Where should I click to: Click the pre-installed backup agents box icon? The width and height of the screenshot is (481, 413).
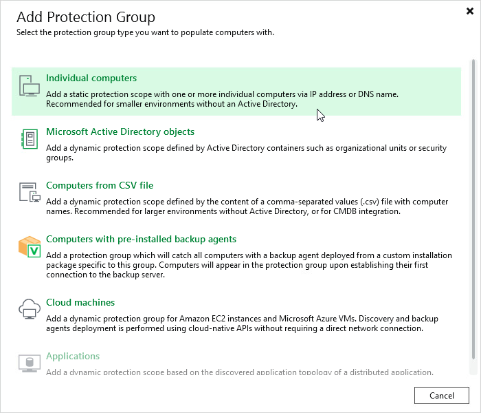pyautogui.click(x=30, y=246)
